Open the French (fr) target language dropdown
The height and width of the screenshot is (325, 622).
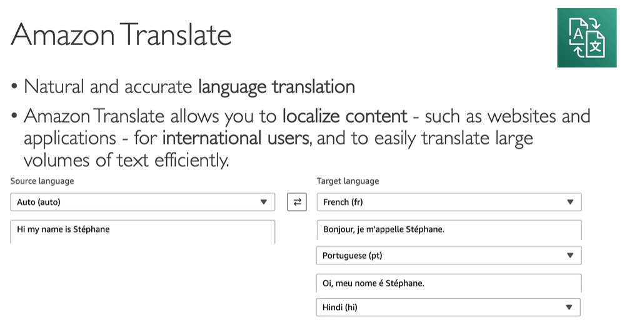click(x=449, y=202)
